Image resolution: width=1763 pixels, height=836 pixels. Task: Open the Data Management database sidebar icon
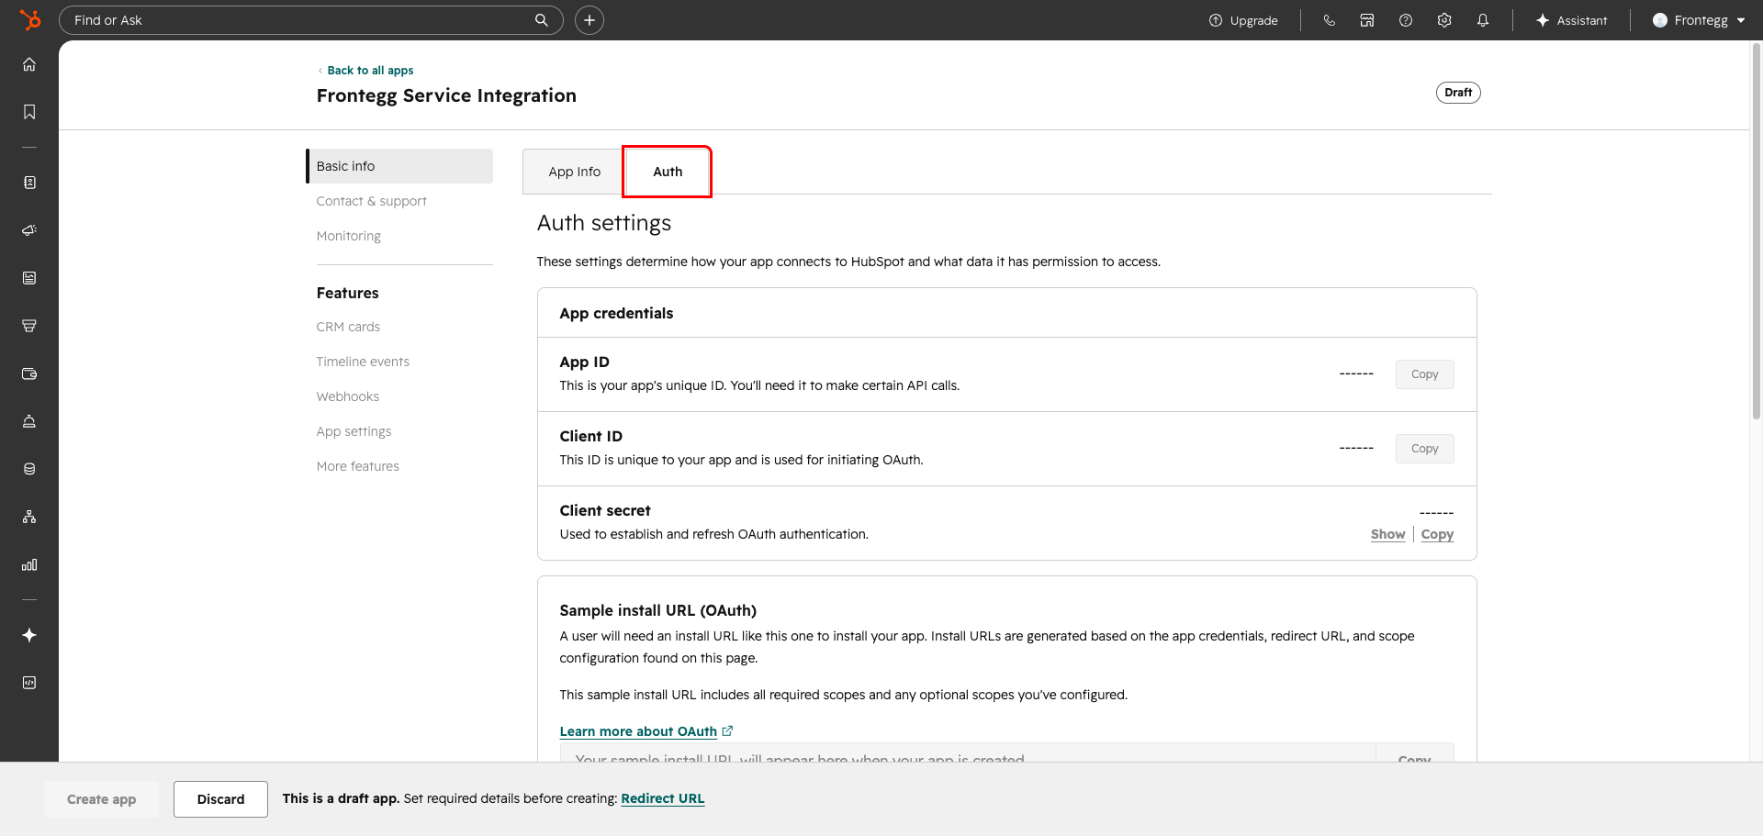coord(29,469)
